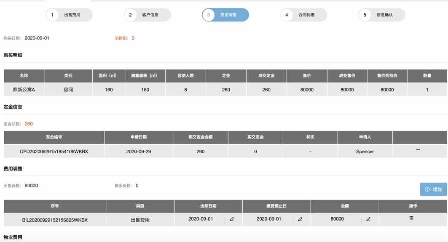Image resolution: width=448 pixels, height=242 pixels.
Task: Click the 售价折扣价 column header
Action: 387,76
